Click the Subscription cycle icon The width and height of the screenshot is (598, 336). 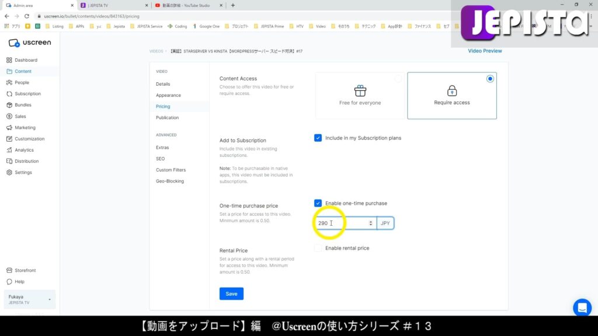tap(9, 94)
